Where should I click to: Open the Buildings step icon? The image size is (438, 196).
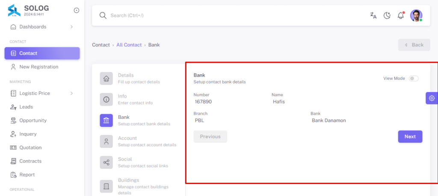tap(107, 186)
